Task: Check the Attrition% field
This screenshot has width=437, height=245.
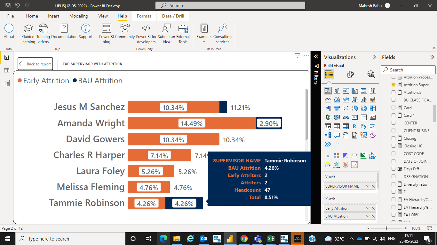Action: [393, 93]
